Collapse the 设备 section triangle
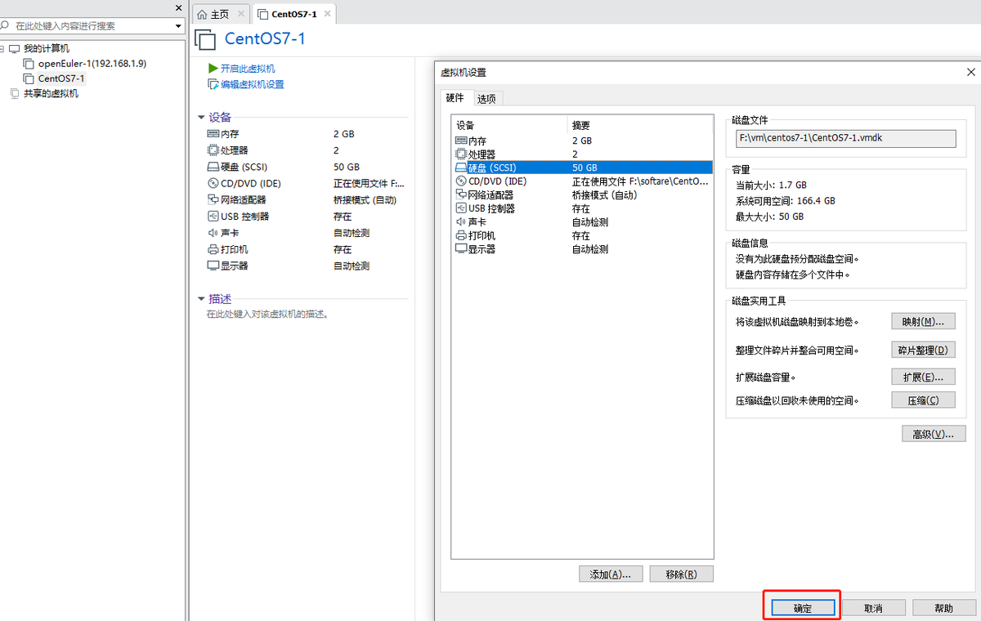 point(201,118)
